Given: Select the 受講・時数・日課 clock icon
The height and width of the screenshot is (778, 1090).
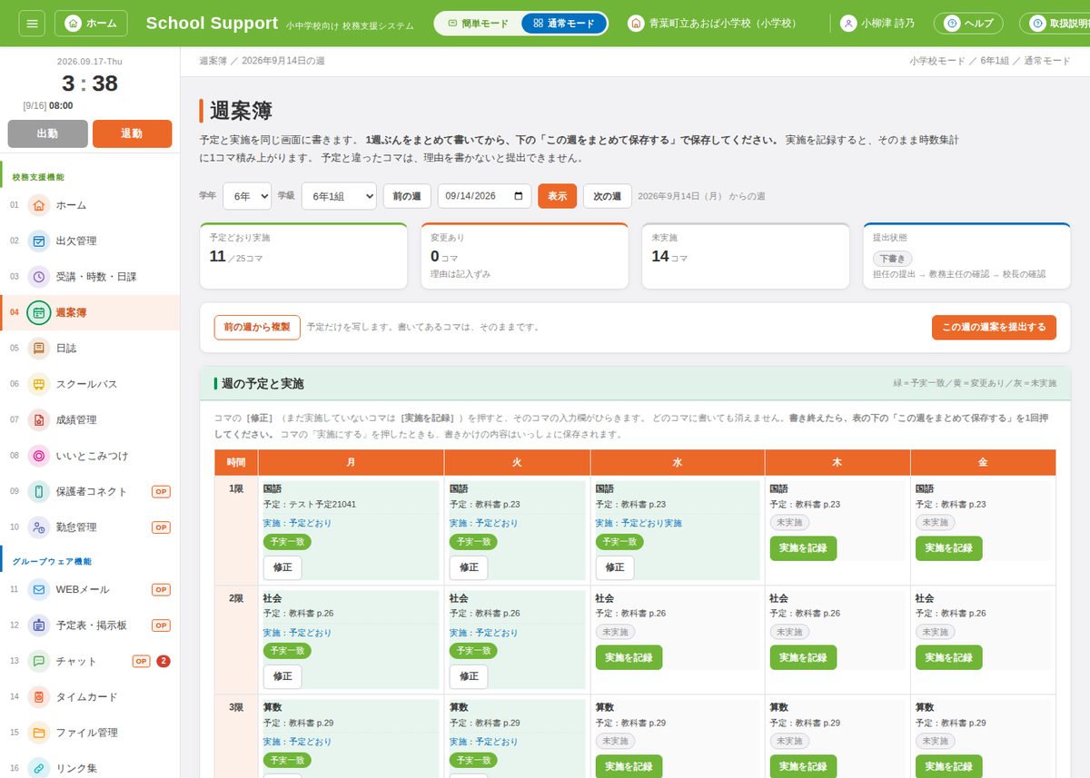Looking at the screenshot, I should tap(39, 277).
